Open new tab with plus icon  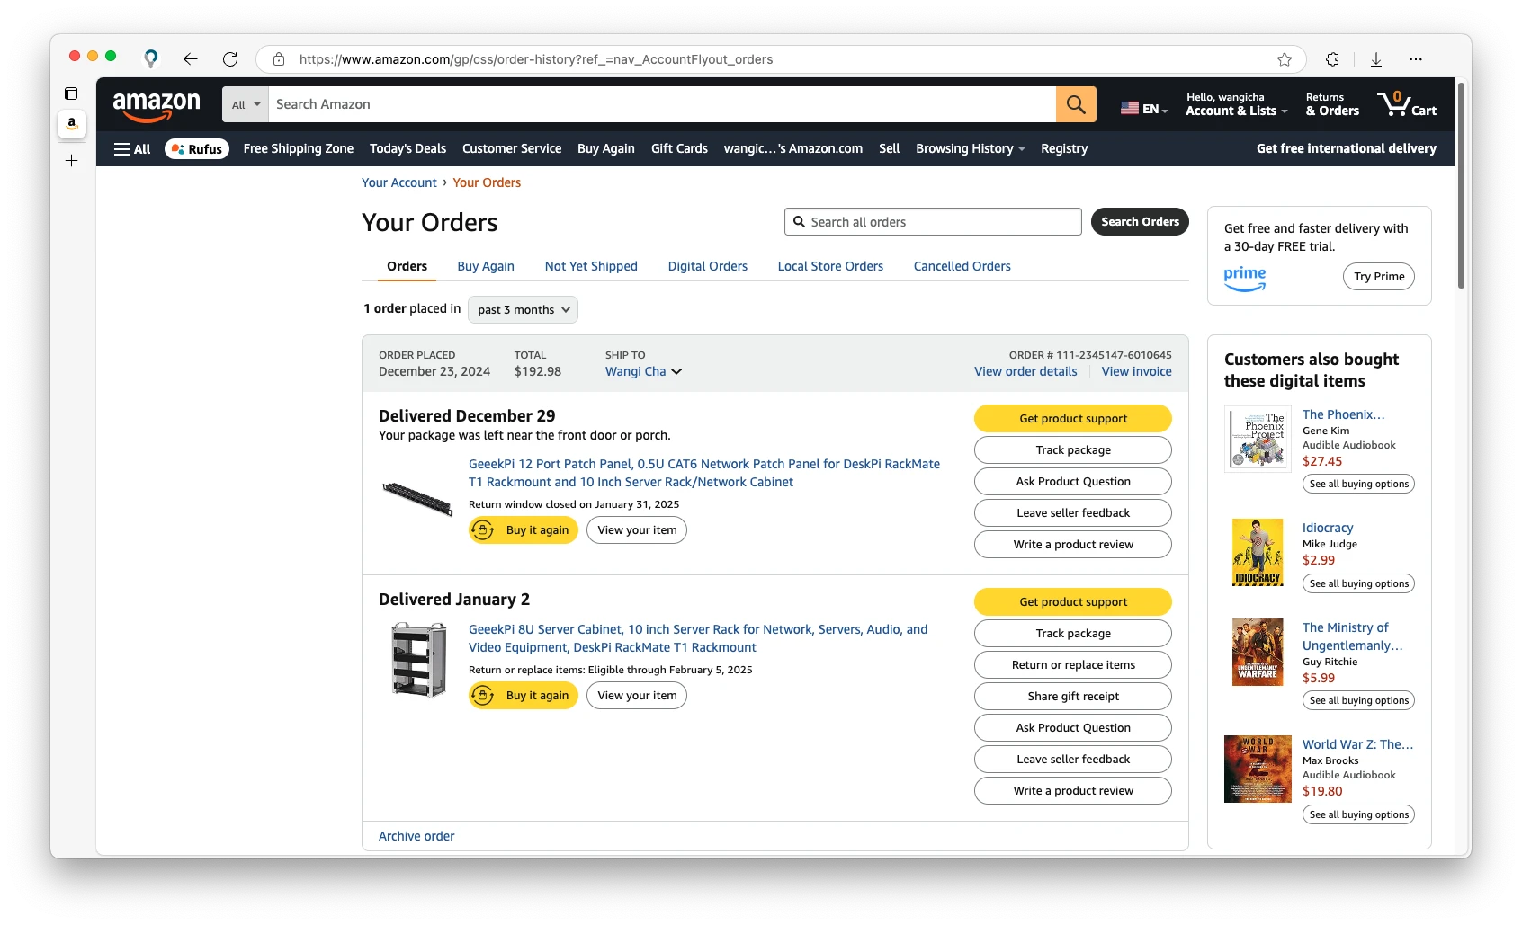pyautogui.click(x=72, y=161)
